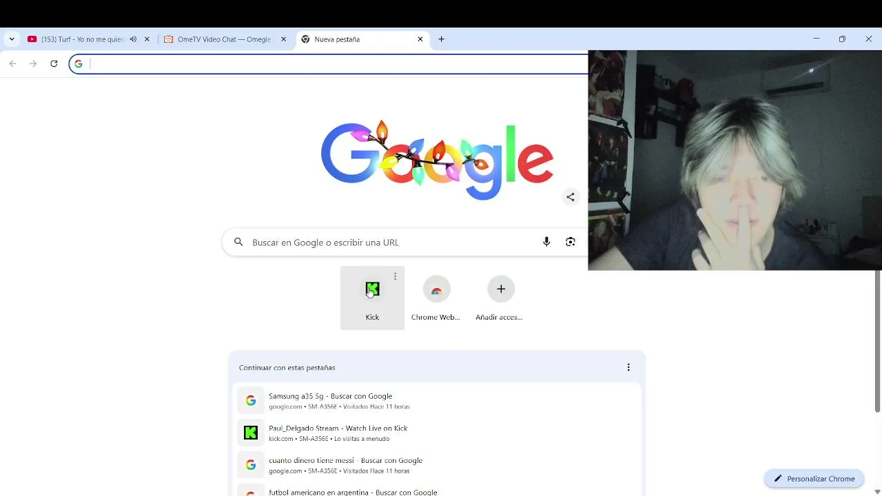Viewport: 882px width, 496px height.
Task: Click the Google holiday lights doodle
Action: pyautogui.click(x=437, y=160)
